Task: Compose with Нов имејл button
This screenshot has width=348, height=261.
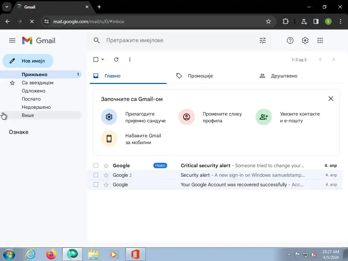Action: click(28, 61)
